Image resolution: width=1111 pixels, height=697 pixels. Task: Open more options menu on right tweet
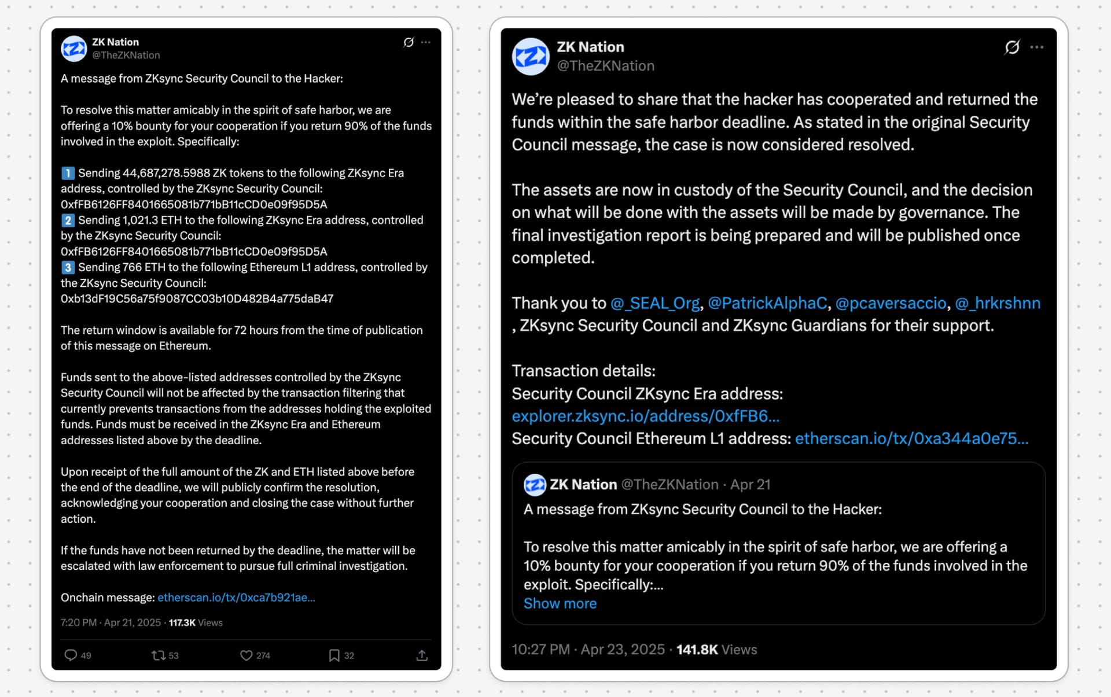pos(1036,47)
